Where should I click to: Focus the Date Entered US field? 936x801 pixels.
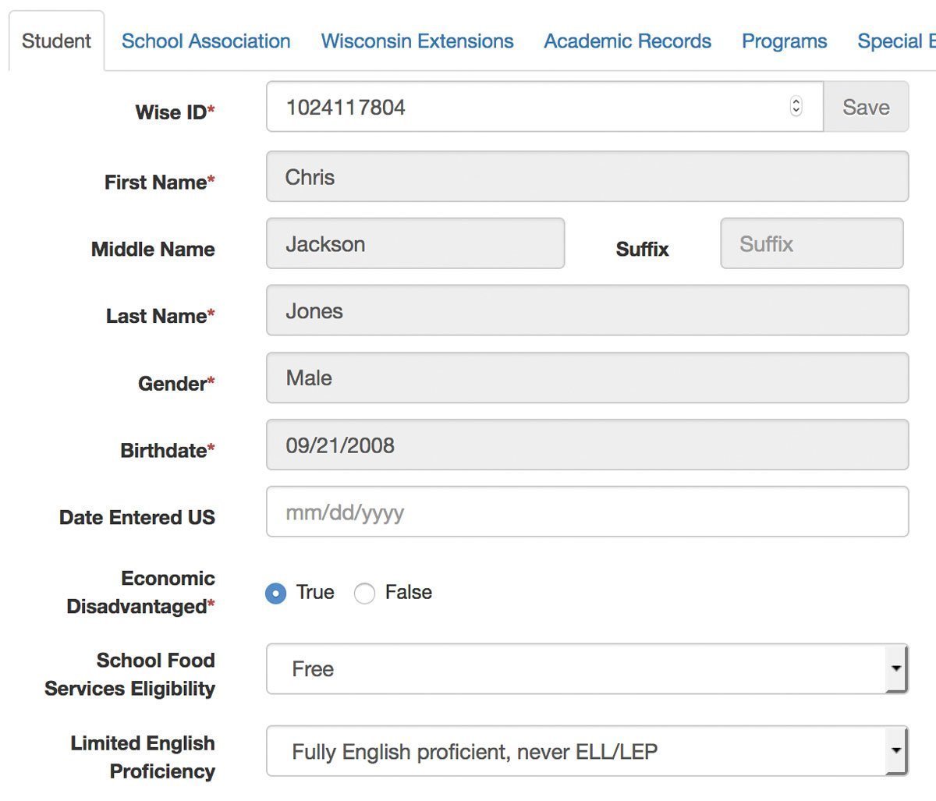point(587,512)
